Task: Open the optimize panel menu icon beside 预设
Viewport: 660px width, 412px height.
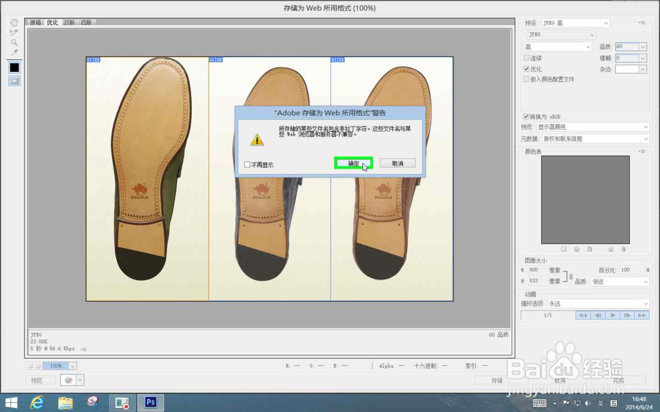Action: click(642, 22)
